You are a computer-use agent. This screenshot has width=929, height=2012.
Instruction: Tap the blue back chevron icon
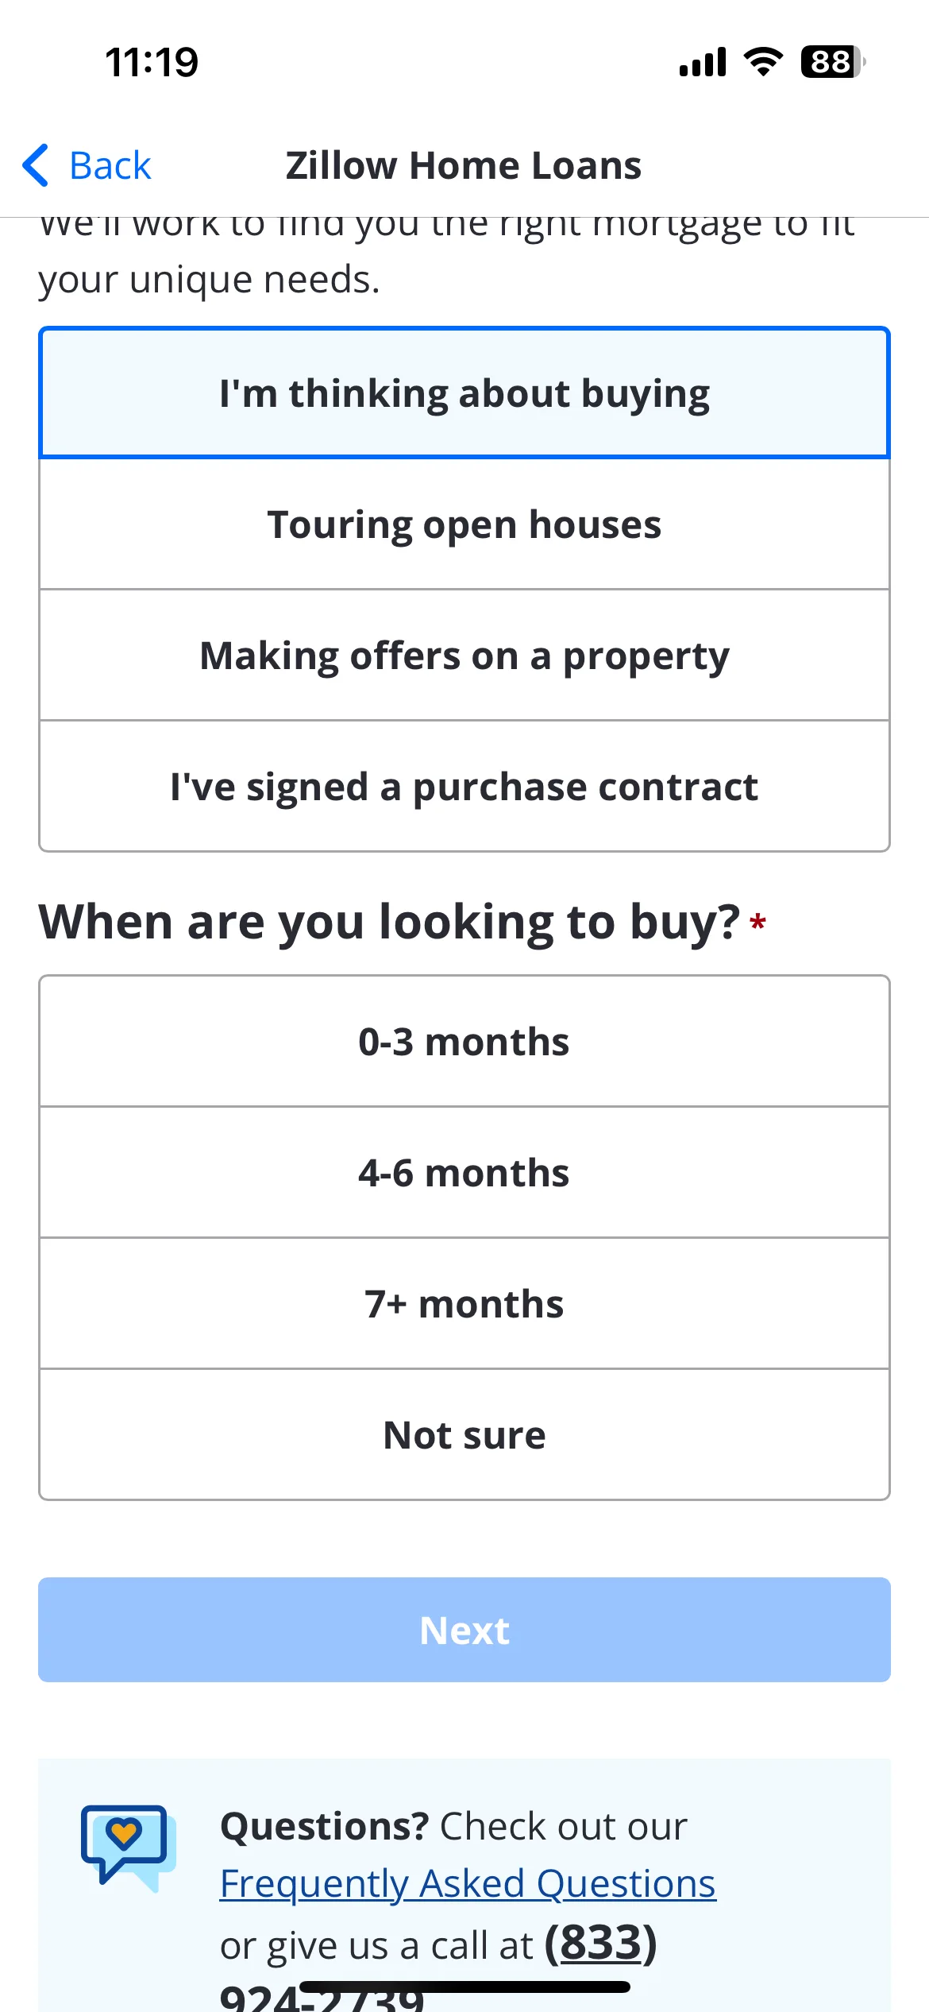(x=36, y=165)
